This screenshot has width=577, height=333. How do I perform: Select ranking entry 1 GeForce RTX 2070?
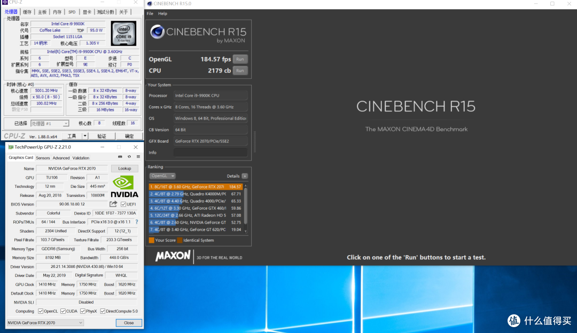point(196,187)
